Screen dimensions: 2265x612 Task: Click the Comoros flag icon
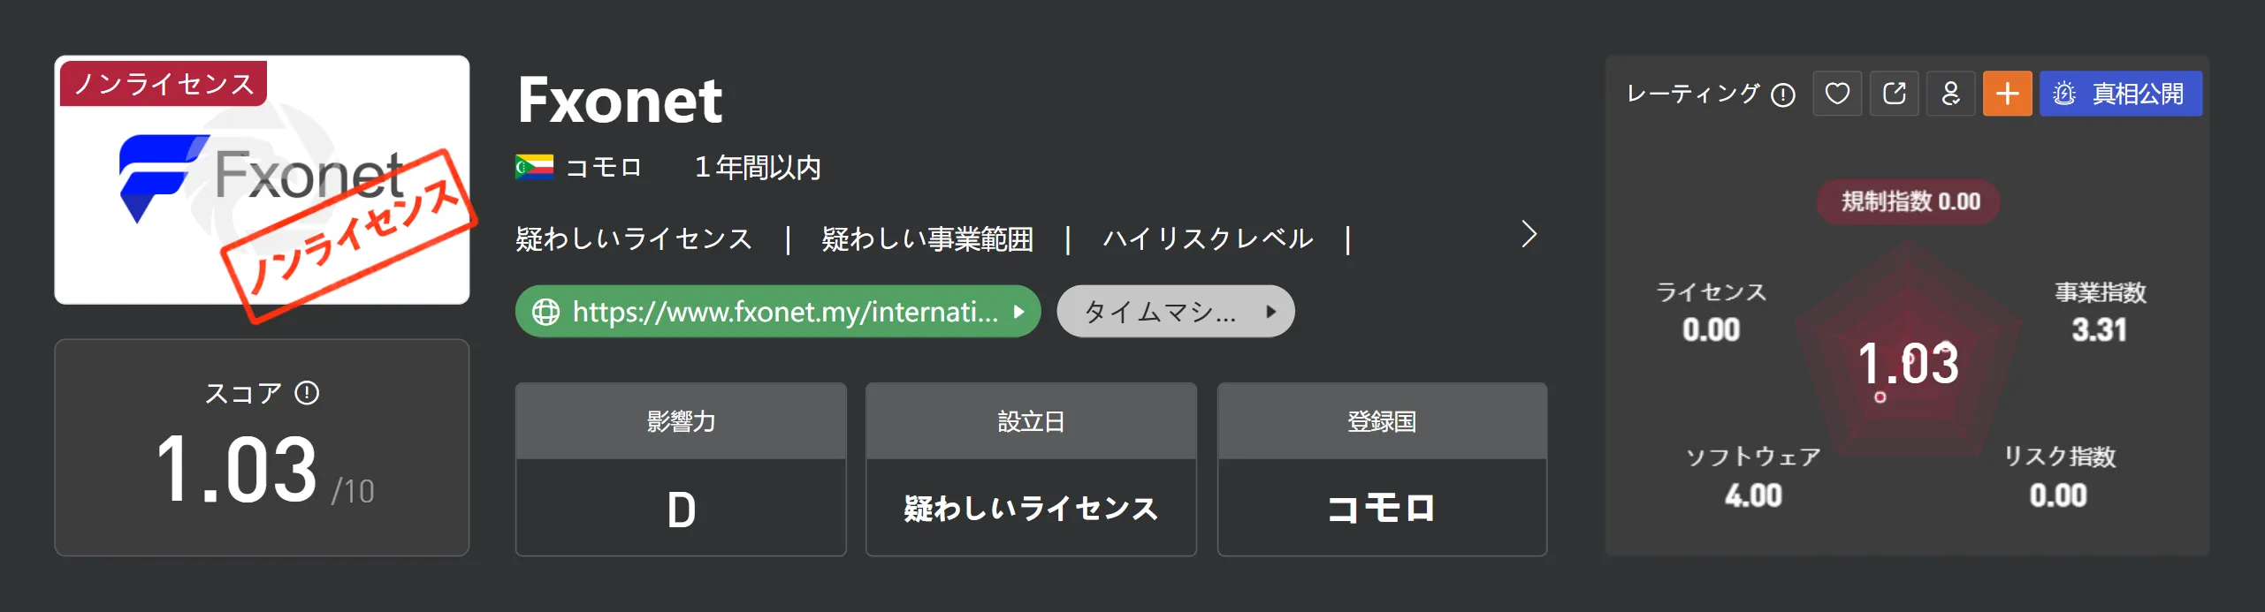[534, 167]
